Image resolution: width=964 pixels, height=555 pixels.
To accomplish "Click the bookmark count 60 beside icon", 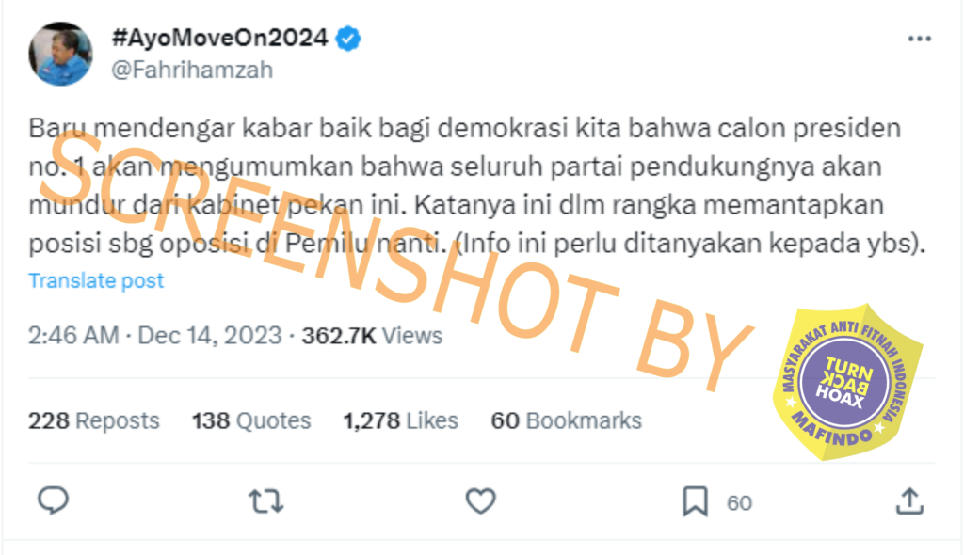I will (739, 502).
